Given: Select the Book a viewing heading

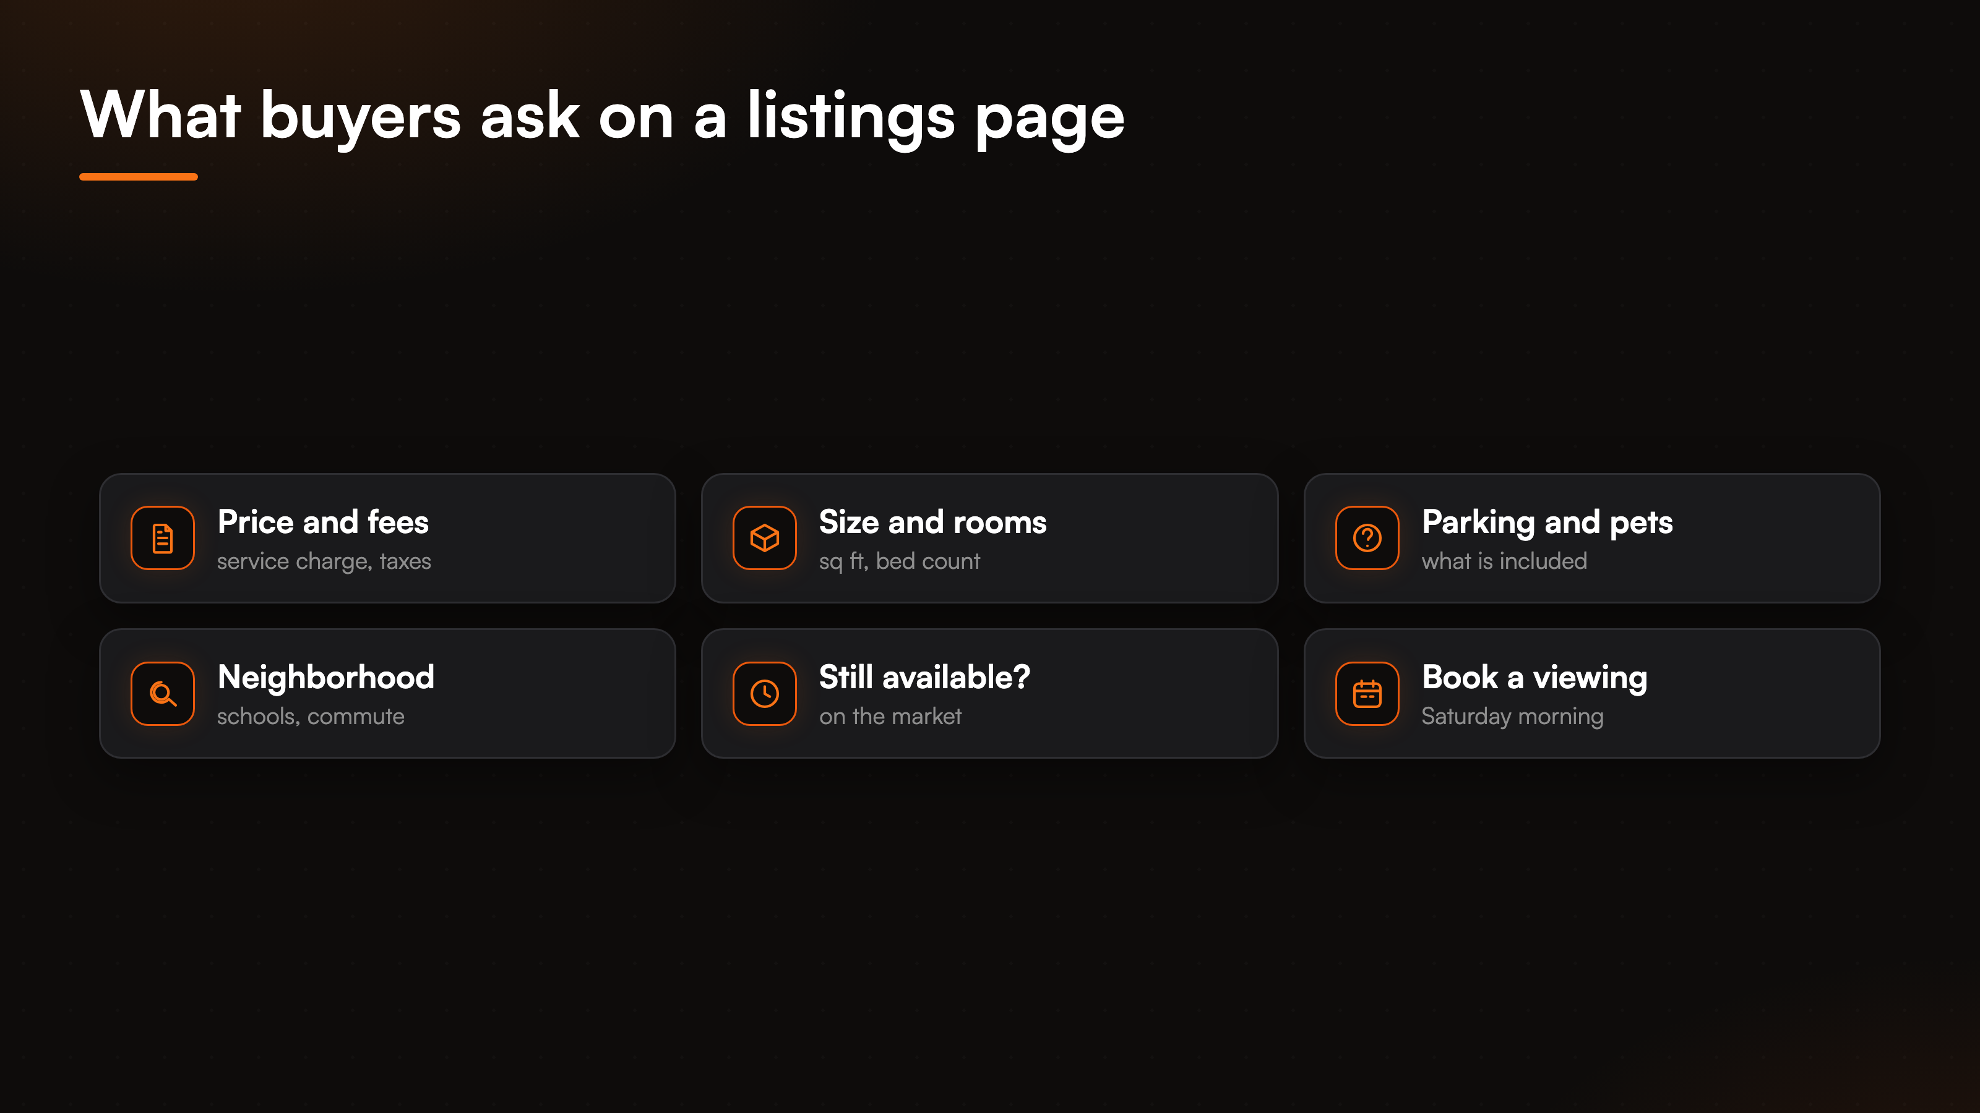Looking at the screenshot, I should [1534, 678].
